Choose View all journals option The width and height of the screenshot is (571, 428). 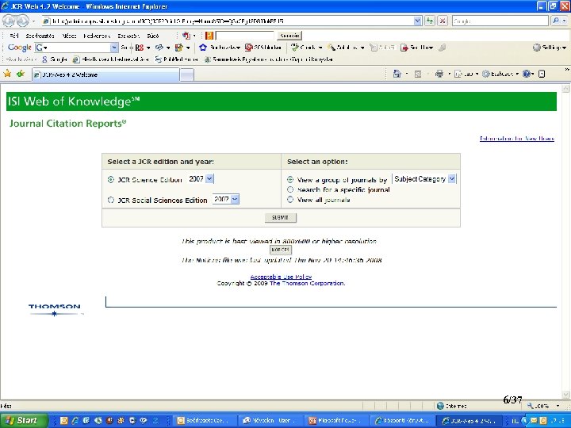290,199
